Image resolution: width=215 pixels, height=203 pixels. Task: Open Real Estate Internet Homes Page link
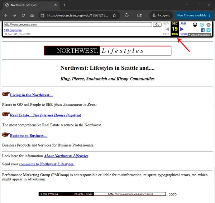46,115
